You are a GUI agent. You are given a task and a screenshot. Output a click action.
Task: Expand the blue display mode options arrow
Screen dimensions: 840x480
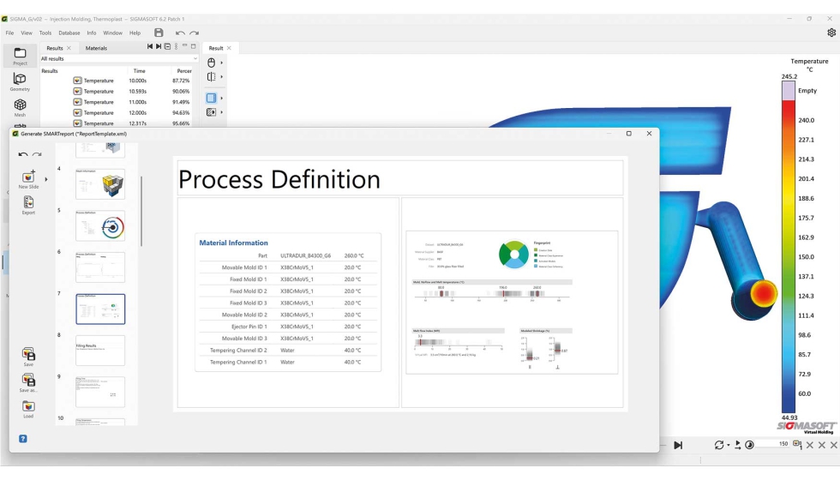coord(221,98)
